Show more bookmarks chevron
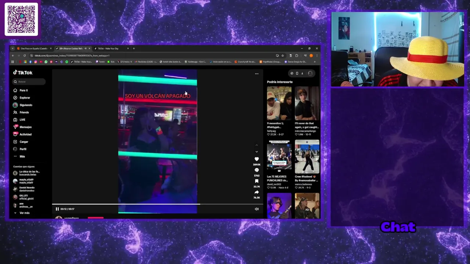Screen dimensions: 470x264 [x=315, y=62]
